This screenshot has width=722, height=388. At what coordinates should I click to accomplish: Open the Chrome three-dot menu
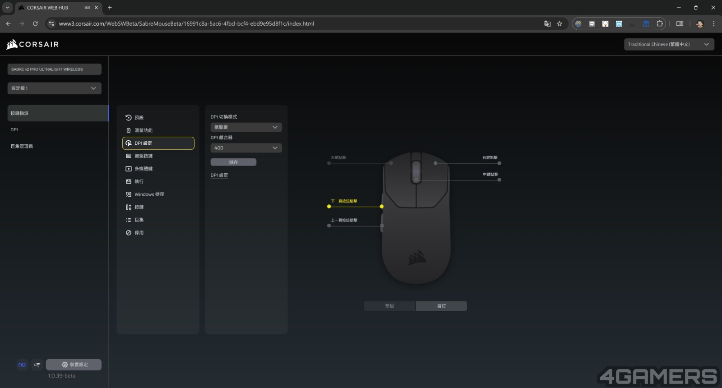[713, 24]
